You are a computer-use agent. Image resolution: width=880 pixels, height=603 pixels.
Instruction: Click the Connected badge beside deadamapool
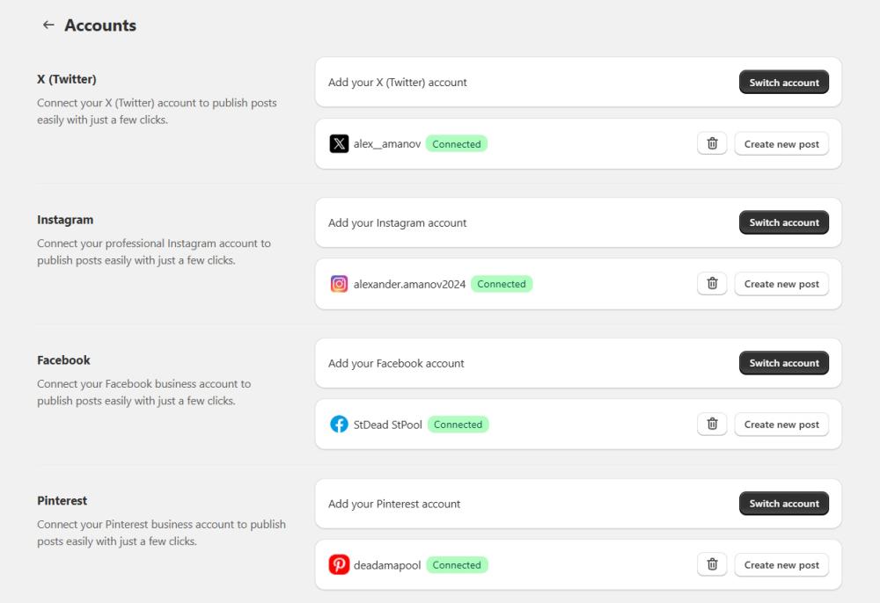457,565
